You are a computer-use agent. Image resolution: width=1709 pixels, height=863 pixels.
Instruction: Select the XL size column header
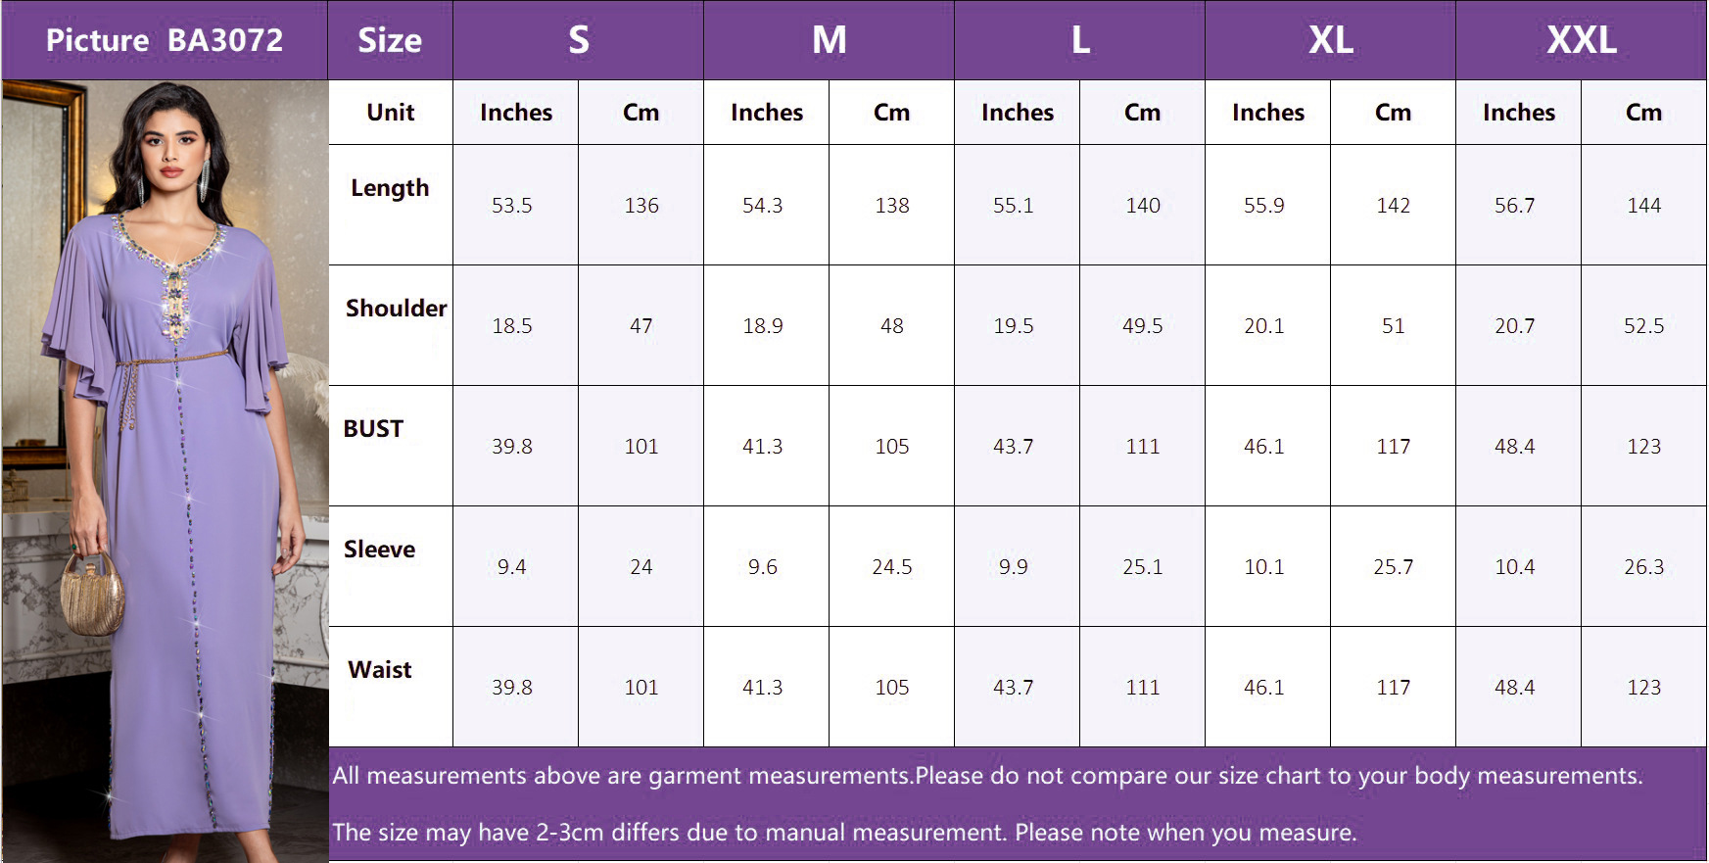(1330, 40)
